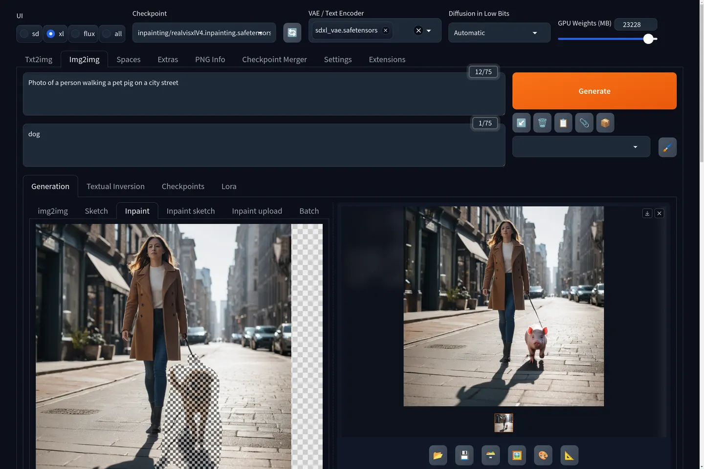
Task: Open the paintbrush edit styles icon
Action: 667,147
